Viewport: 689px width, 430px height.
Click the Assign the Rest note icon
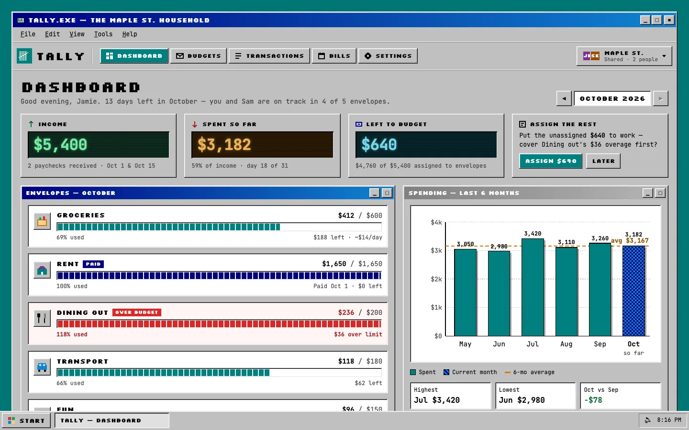pos(522,124)
